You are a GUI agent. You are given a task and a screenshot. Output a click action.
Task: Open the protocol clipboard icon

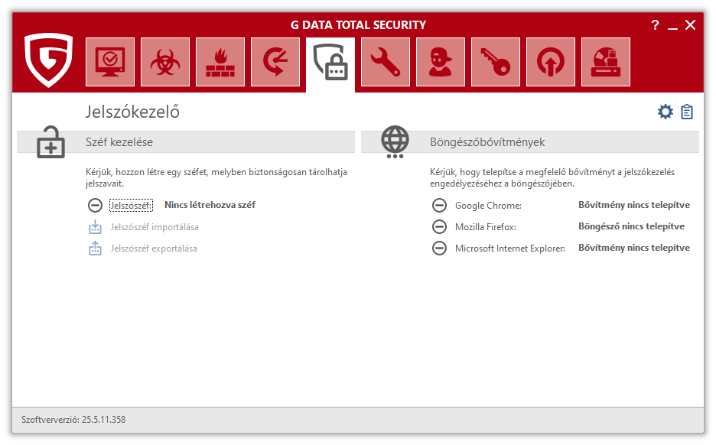tap(687, 112)
